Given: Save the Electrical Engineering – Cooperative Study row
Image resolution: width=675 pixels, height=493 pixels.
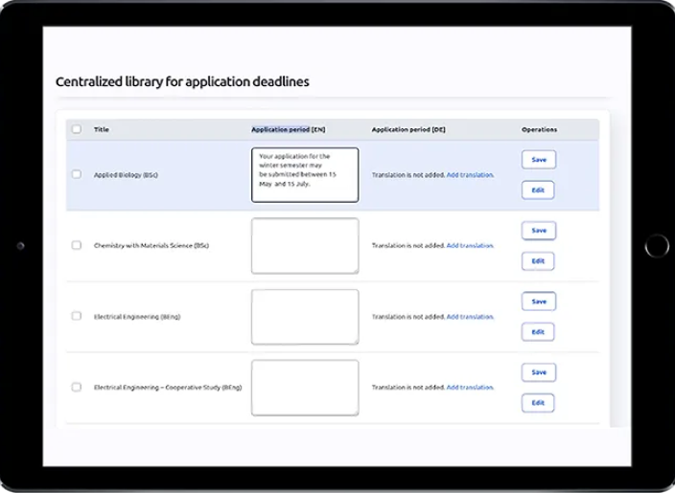Looking at the screenshot, I should coord(538,372).
